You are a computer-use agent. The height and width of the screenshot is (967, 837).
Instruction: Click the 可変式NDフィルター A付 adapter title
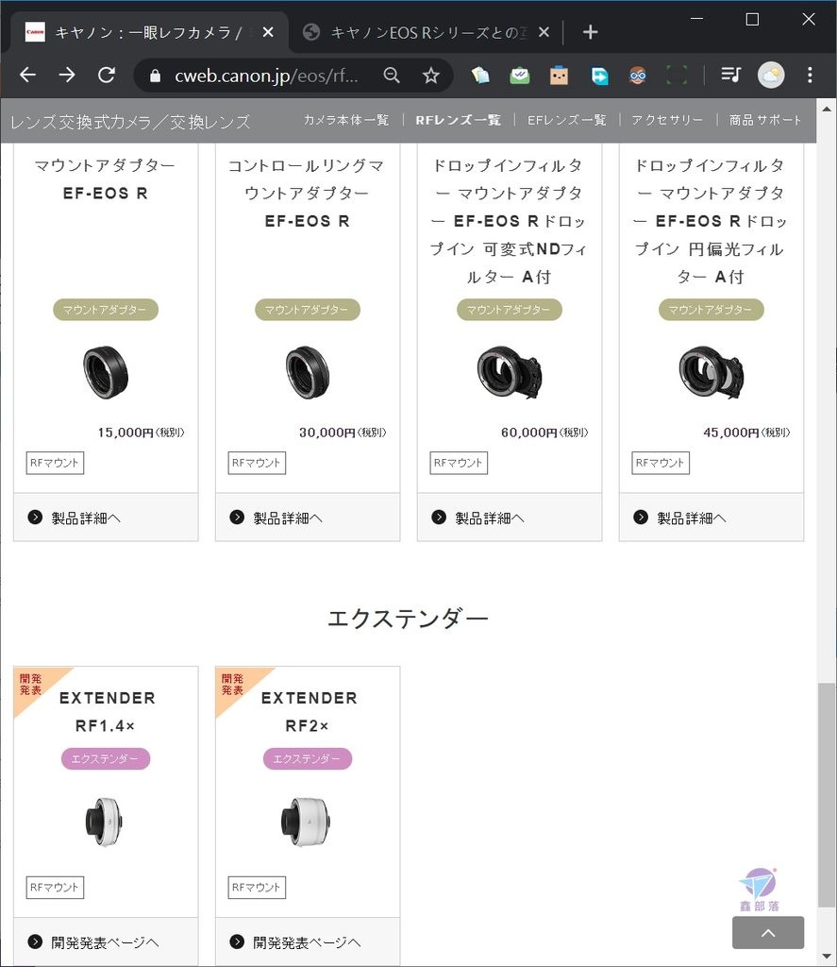click(x=510, y=221)
